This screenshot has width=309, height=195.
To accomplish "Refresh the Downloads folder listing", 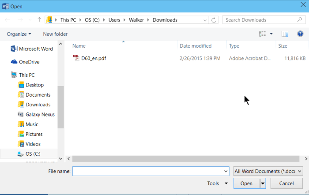I will (x=214, y=20).
